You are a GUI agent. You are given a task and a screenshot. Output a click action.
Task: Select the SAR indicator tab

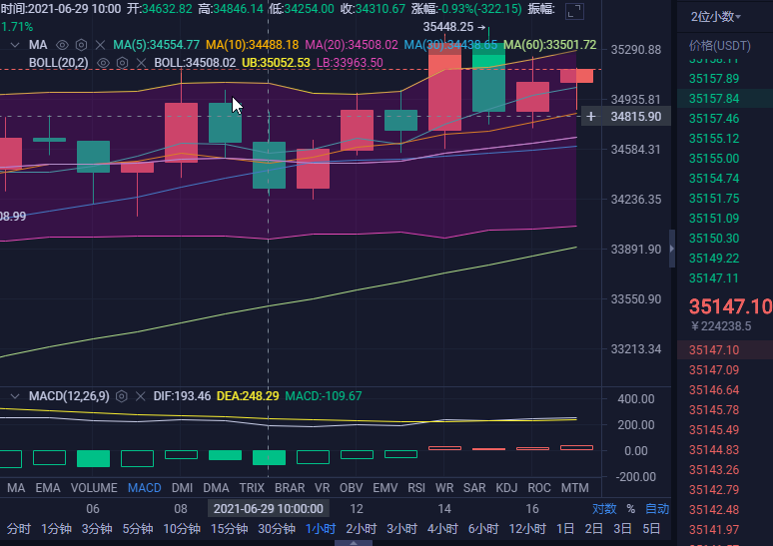pos(474,488)
